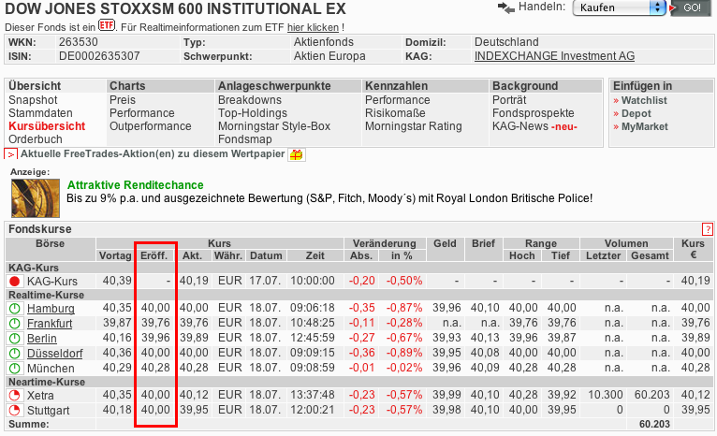The image size is (717, 436).
Task: Open the Outperformance chart
Action: point(150,126)
